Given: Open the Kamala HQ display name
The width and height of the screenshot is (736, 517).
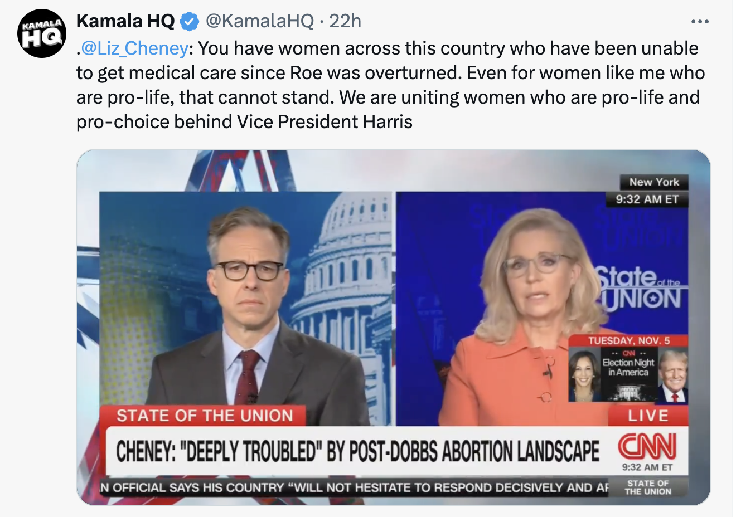Looking at the screenshot, I should (x=125, y=21).
